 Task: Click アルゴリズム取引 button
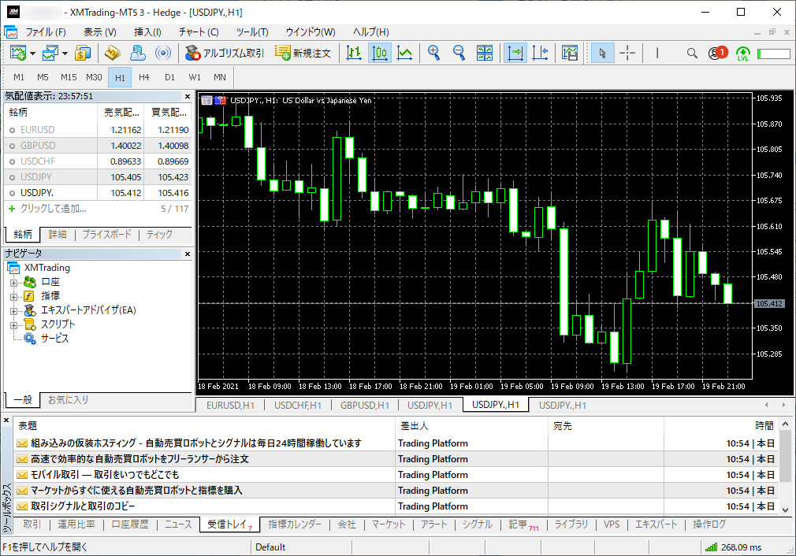(x=225, y=53)
